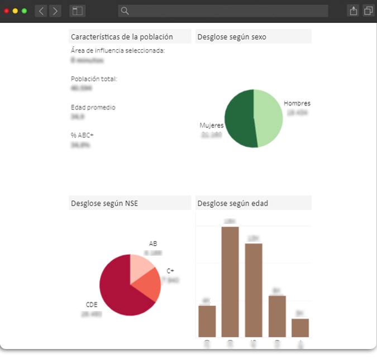Click the yellow minimize window button

[x=15, y=11]
